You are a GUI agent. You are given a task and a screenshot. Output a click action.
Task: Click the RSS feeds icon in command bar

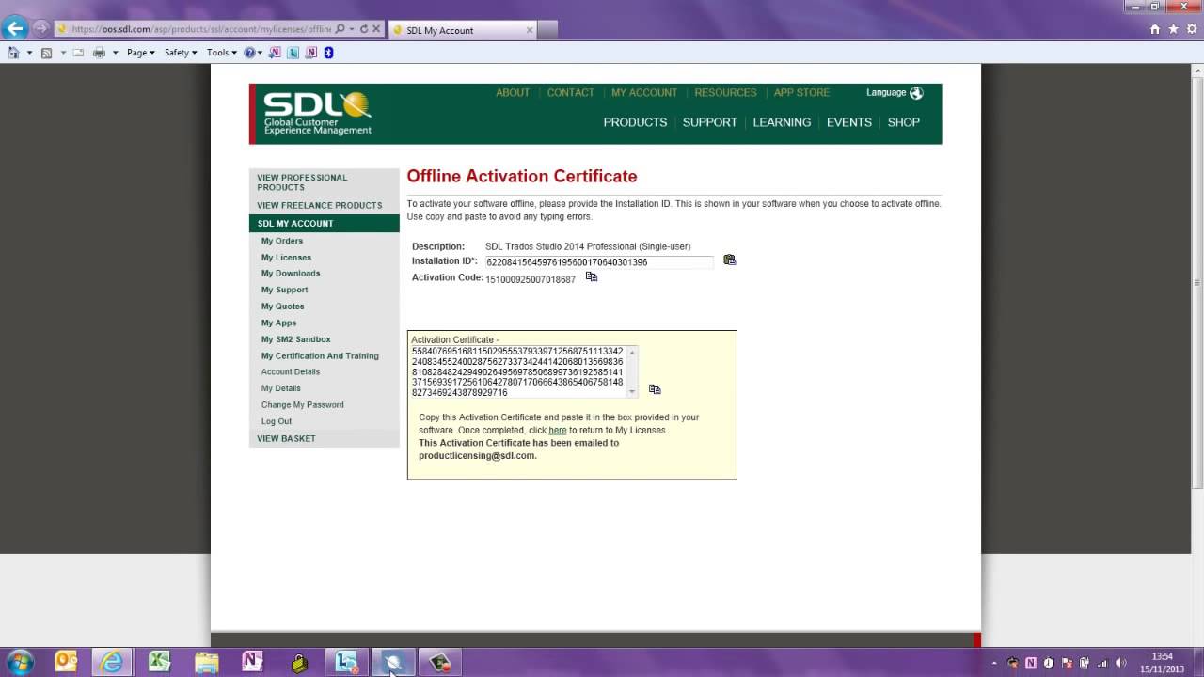46,53
